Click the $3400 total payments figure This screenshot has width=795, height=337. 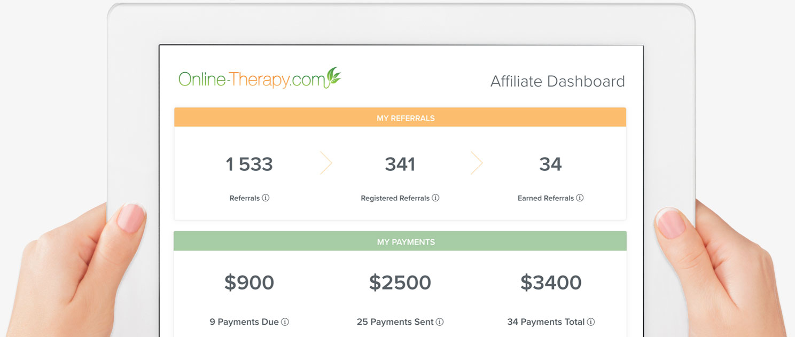[x=551, y=283]
